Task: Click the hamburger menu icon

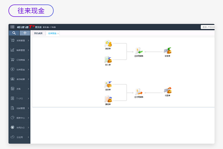Action: 12,27
